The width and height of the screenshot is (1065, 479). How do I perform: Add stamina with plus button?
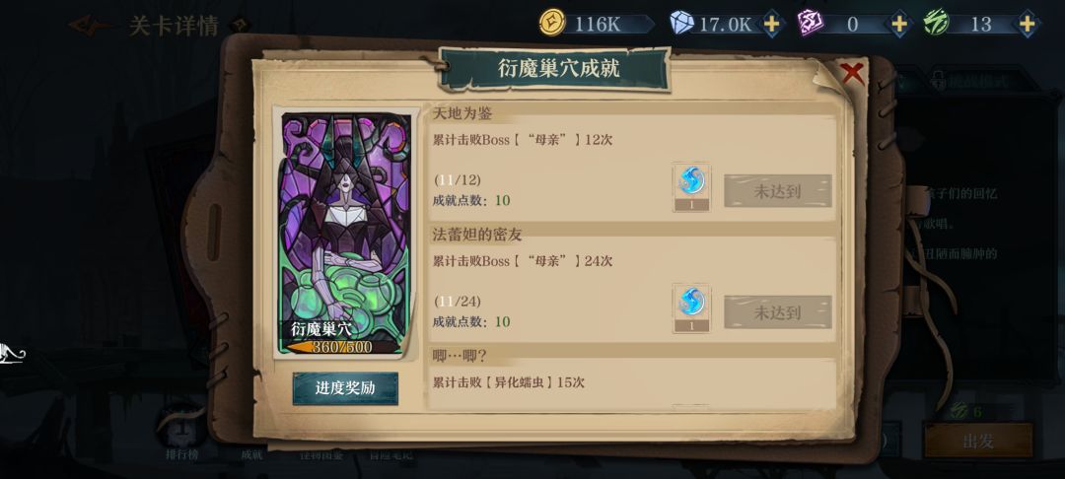(x=1027, y=25)
